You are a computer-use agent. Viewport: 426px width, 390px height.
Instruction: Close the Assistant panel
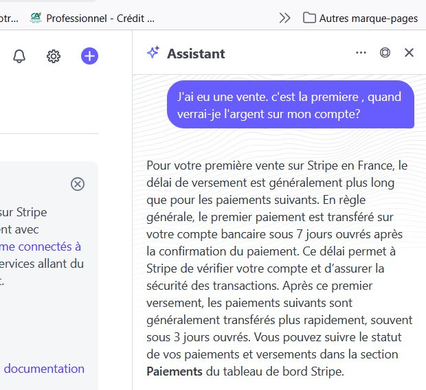tap(409, 53)
